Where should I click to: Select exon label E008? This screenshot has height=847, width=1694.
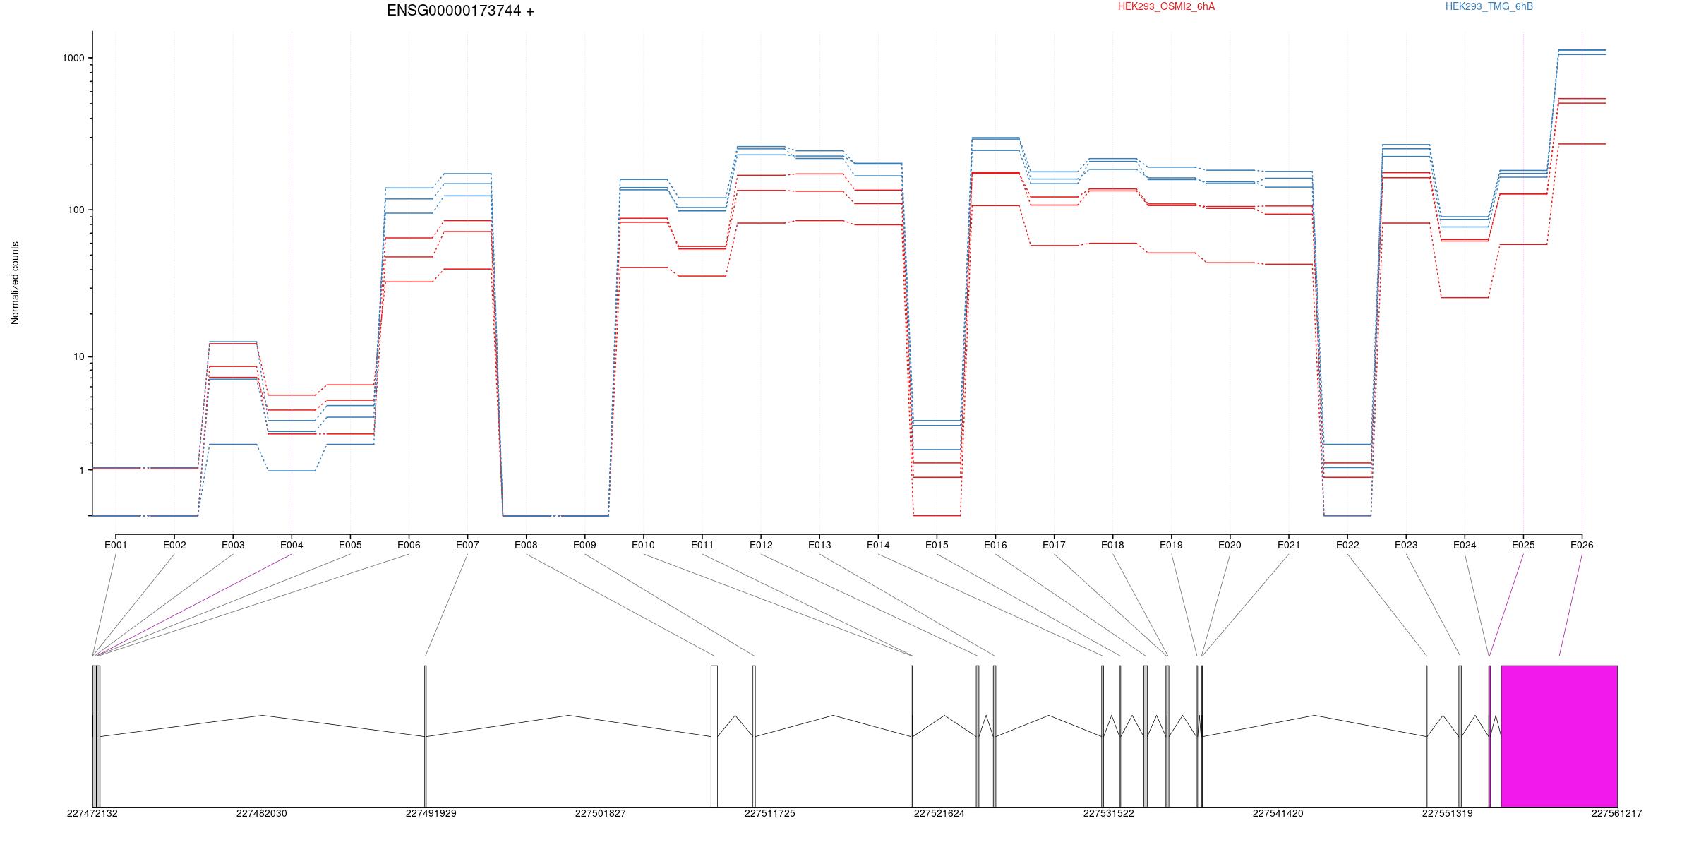pos(526,545)
